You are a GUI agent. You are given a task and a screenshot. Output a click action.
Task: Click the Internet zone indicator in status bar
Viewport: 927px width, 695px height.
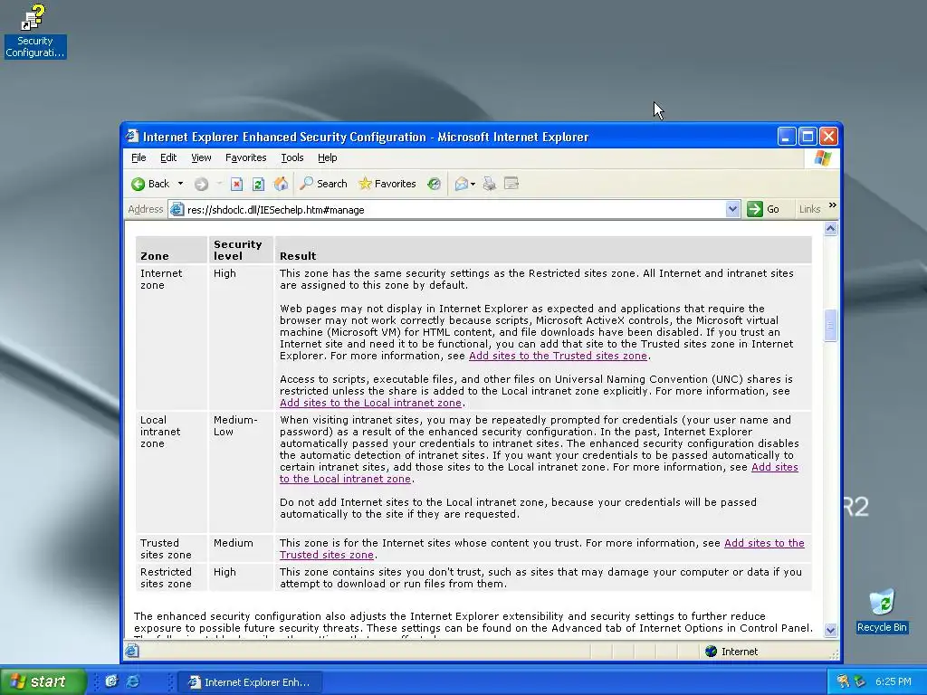click(731, 652)
